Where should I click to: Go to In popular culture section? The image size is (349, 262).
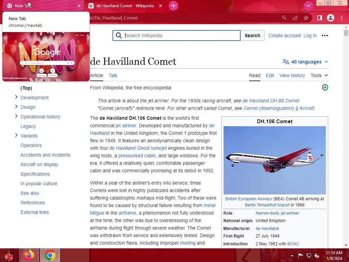(39, 184)
